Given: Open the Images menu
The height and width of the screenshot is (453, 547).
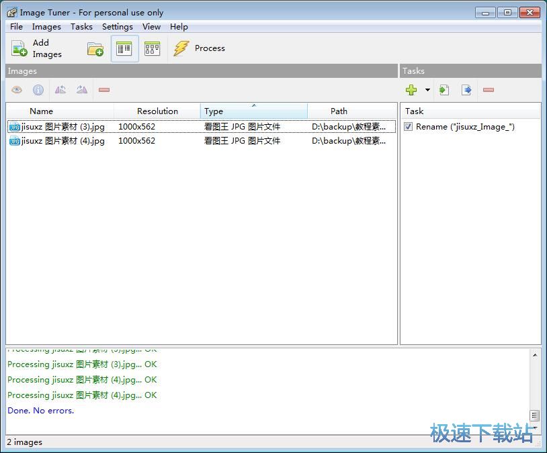Looking at the screenshot, I should tap(46, 27).
